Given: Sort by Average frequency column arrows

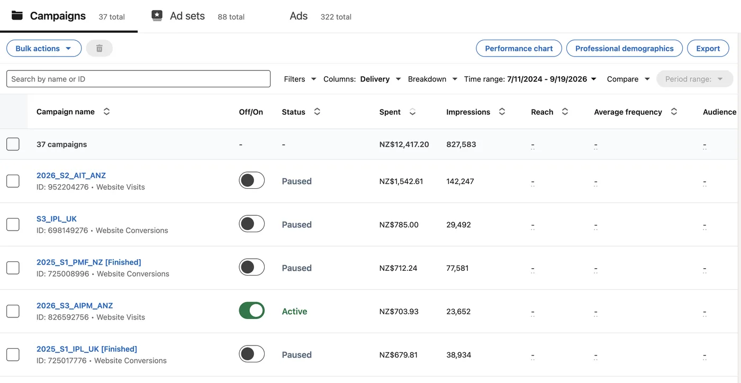Looking at the screenshot, I should point(674,112).
